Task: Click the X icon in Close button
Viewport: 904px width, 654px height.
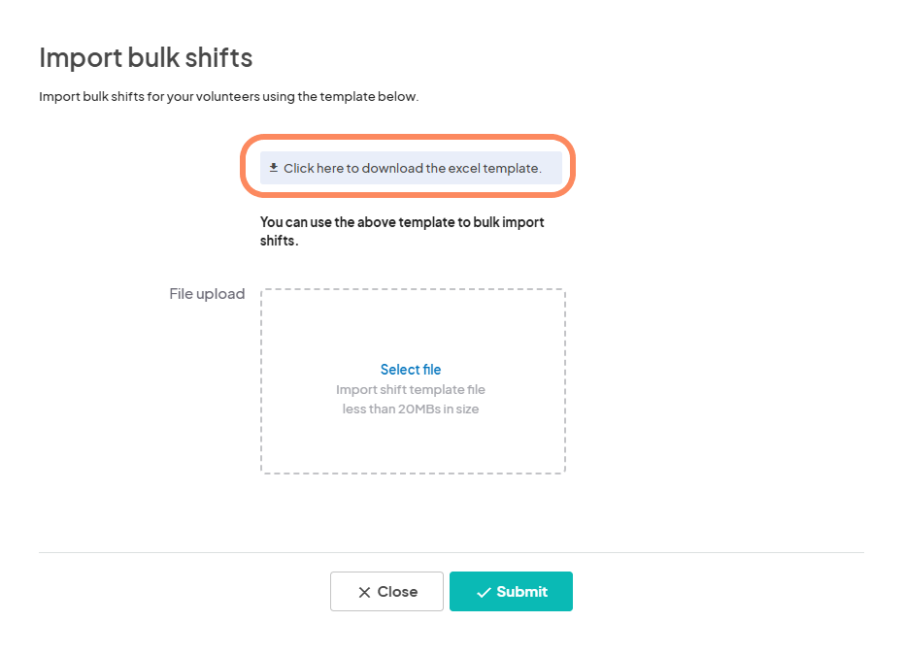Action: (364, 592)
